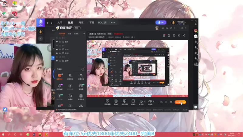The width and height of the screenshot is (243, 137).
Task: Open the gift box icon
Action: 164,35
